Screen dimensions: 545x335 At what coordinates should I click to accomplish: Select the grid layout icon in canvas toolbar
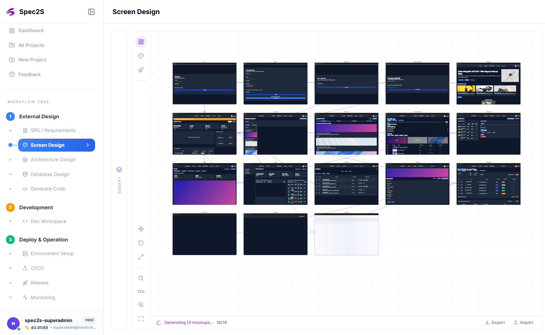click(x=141, y=42)
